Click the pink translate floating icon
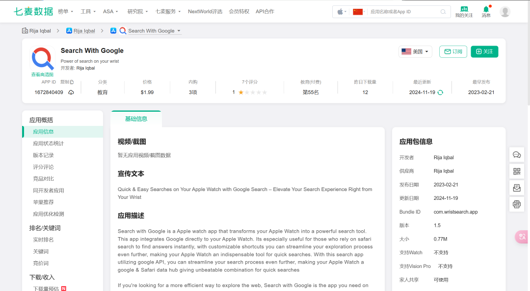Screen dimensions: 530x291 [x=522, y=237]
